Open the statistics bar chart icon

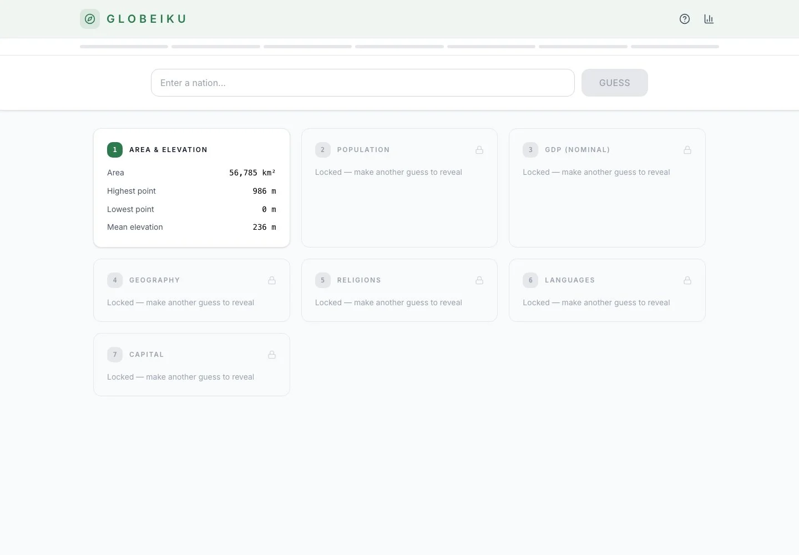tap(709, 19)
